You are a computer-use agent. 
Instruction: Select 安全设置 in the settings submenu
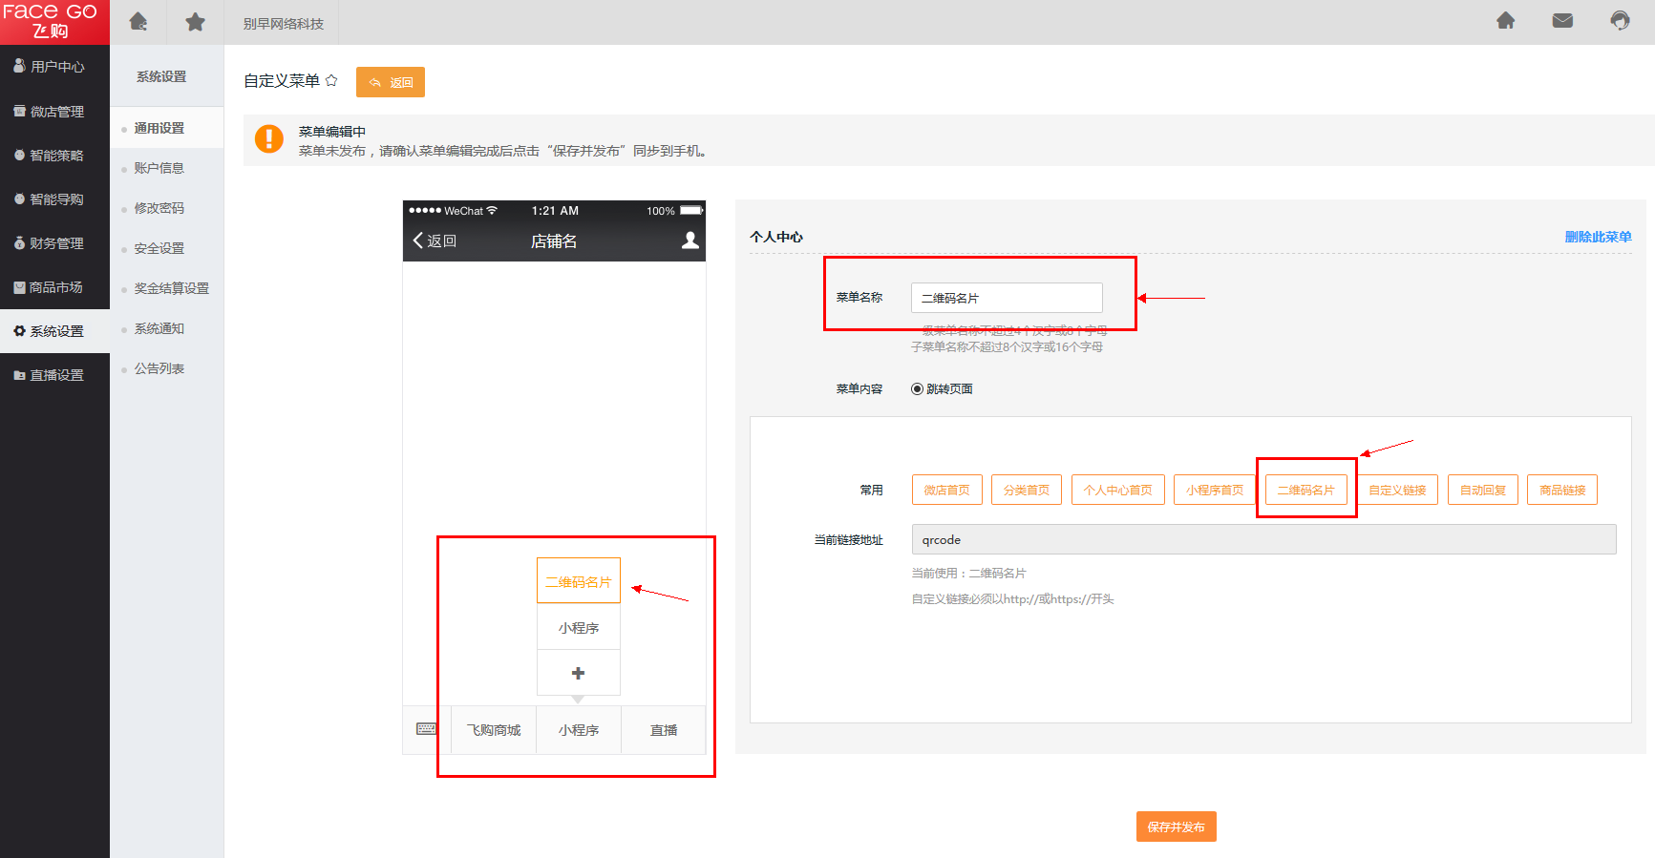pos(159,248)
